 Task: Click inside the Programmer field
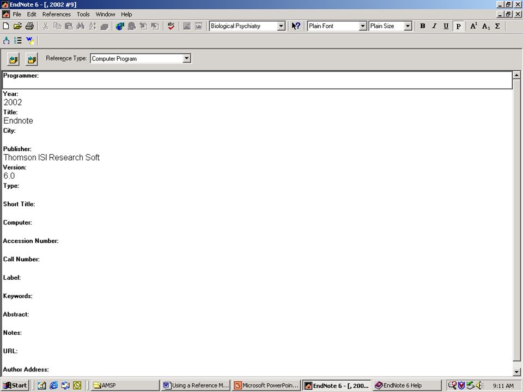click(257, 80)
